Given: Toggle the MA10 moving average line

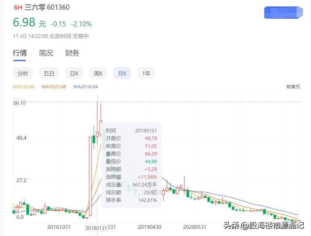Looking at the screenshot, I should coord(53,86).
